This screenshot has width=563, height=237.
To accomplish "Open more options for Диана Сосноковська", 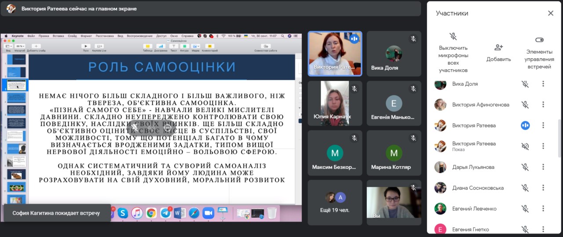I will click(543, 188).
